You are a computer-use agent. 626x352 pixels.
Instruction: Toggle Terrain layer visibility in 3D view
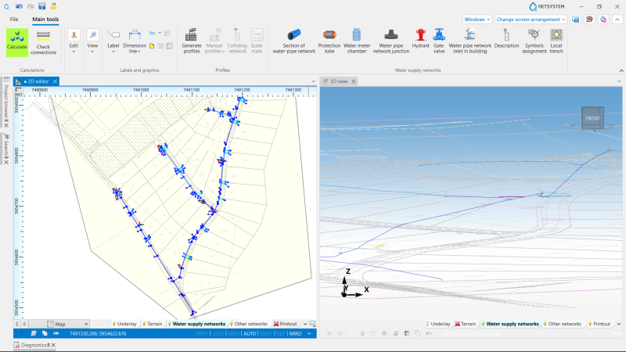[466, 324]
